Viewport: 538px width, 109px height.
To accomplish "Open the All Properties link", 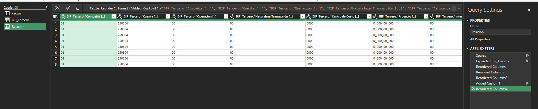I will click(480, 39).
